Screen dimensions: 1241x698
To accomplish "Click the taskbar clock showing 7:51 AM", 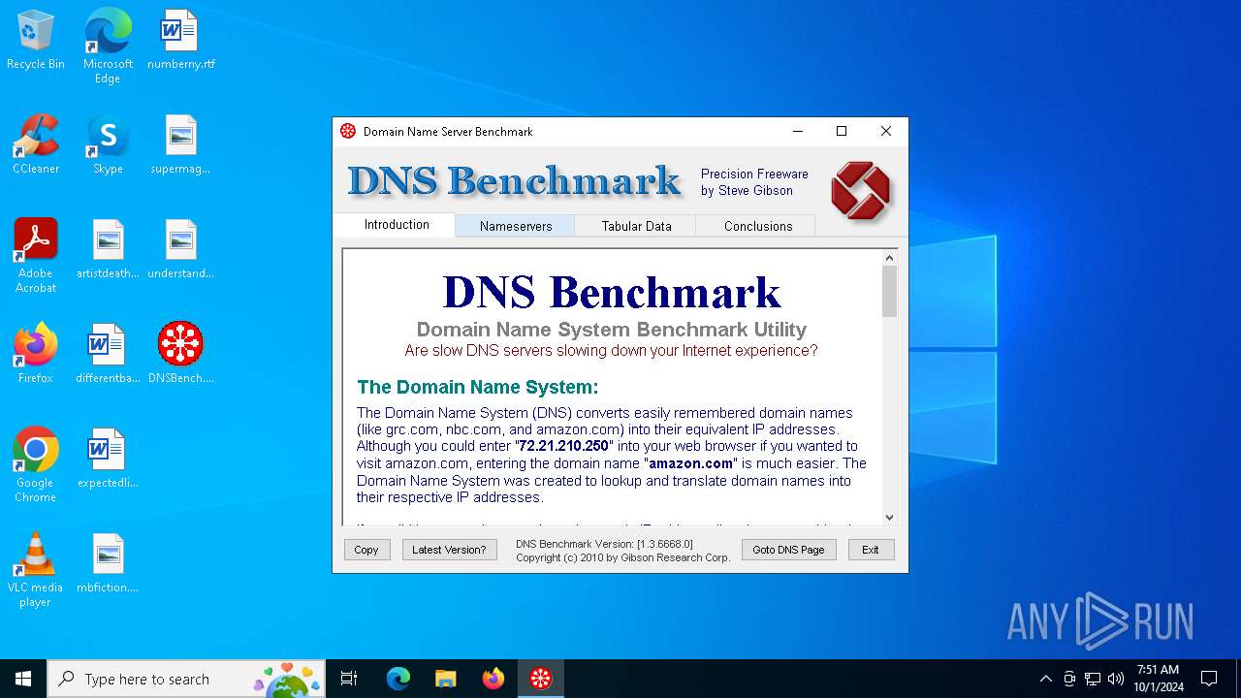I will [x=1158, y=679].
